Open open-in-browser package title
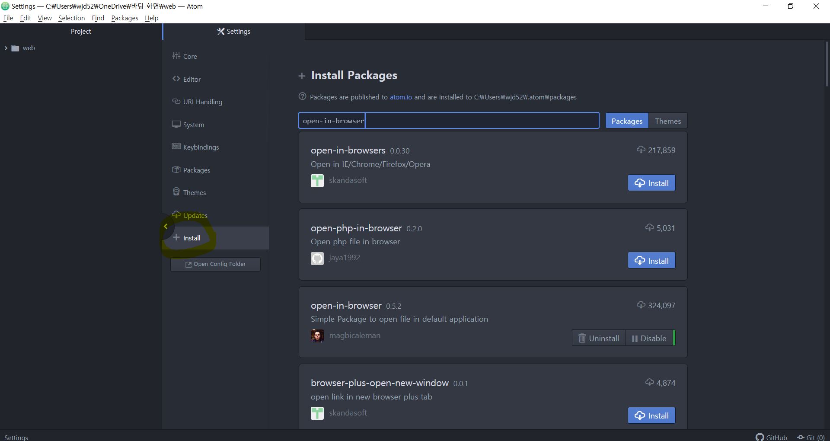 coord(346,305)
